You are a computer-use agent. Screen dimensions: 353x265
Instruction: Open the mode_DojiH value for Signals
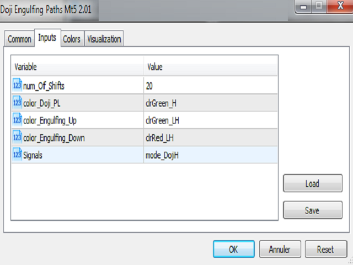(x=211, y=155)
